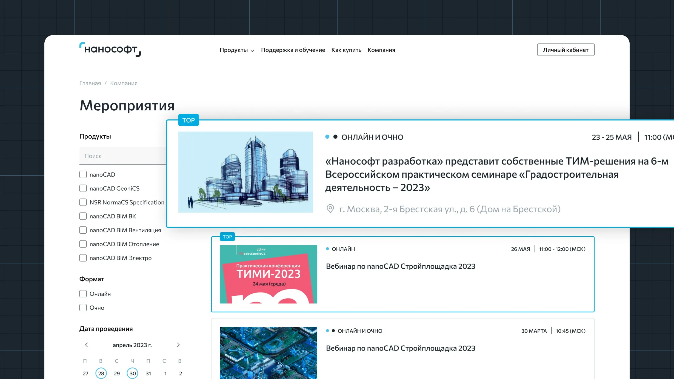Check nanoCAD BIM Вентиляция option
Screen dimensions: 674x379
click(x=83, y=230)
